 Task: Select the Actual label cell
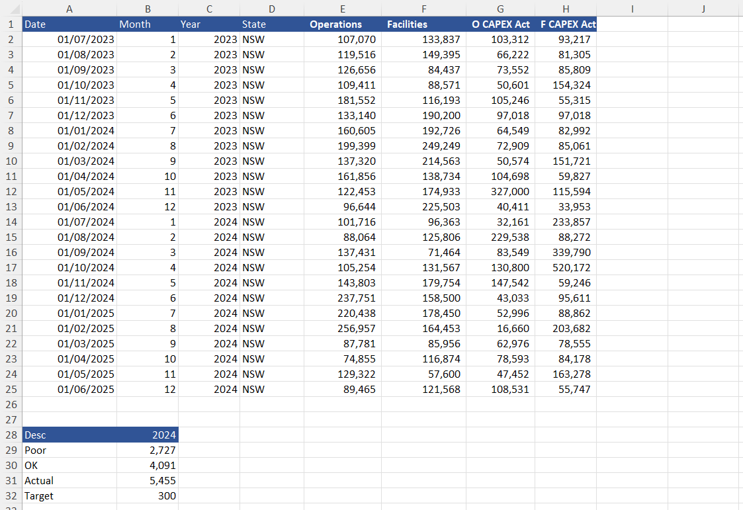(69, 481)
